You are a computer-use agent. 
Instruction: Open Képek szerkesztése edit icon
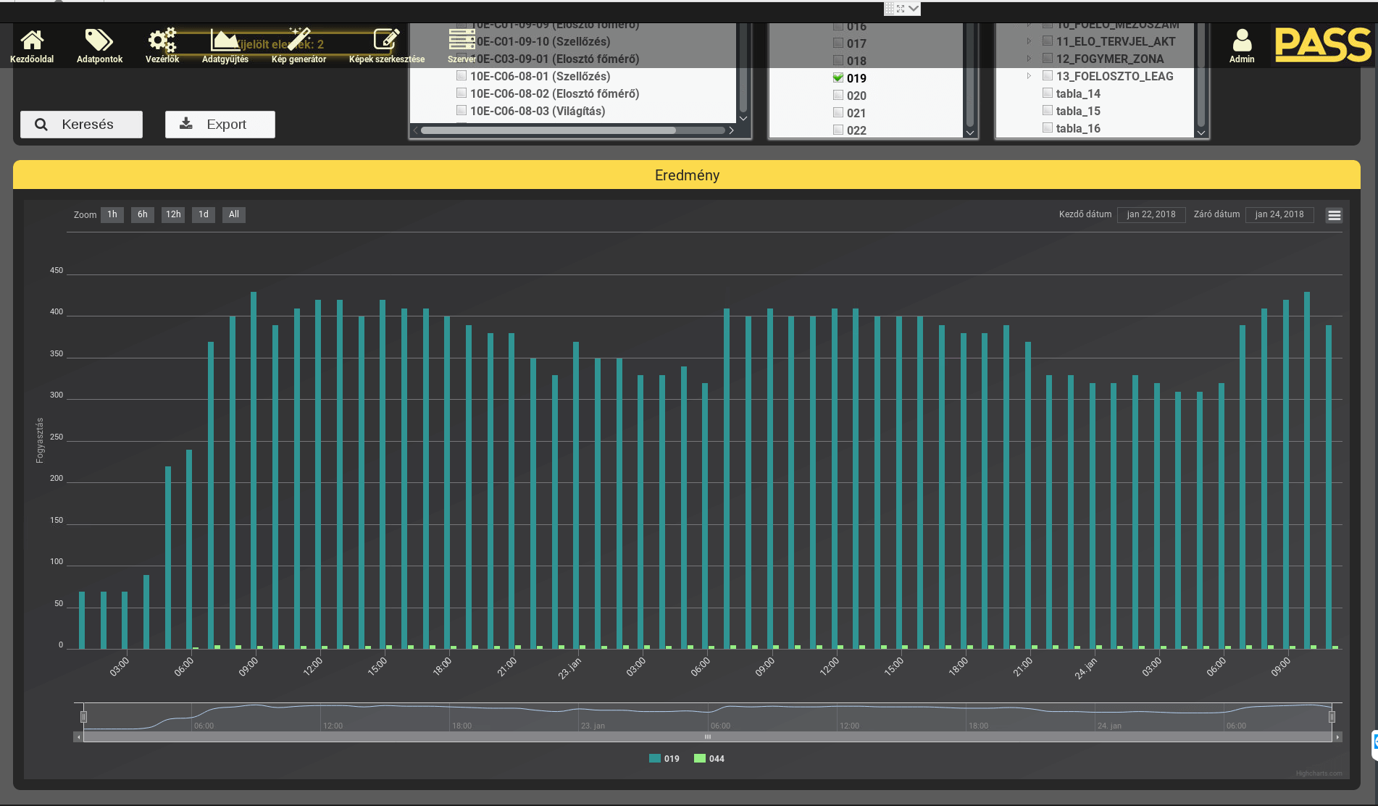pos(386,41)
